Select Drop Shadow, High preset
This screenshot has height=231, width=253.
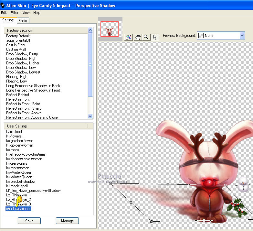21,59
